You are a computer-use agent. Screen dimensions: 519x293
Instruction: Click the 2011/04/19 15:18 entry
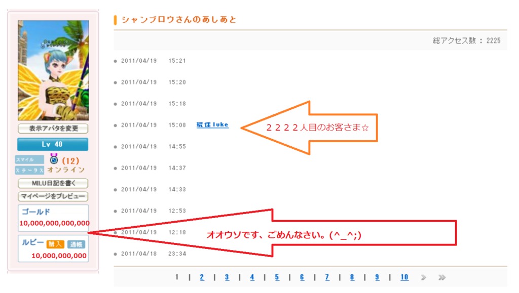[153, 104]
